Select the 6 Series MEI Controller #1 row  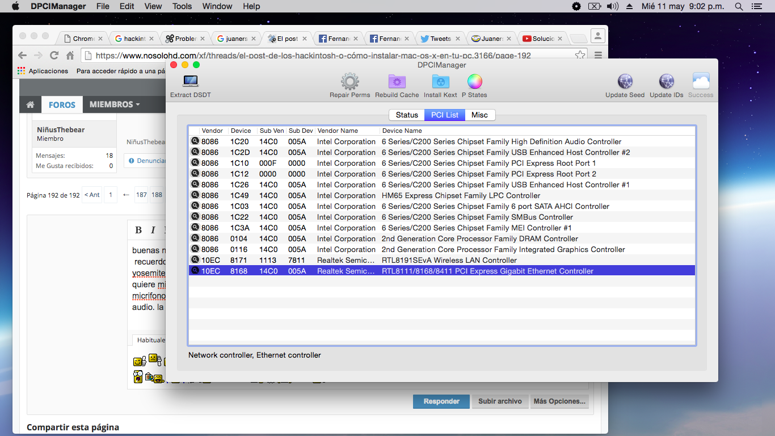tap(442, 228)
